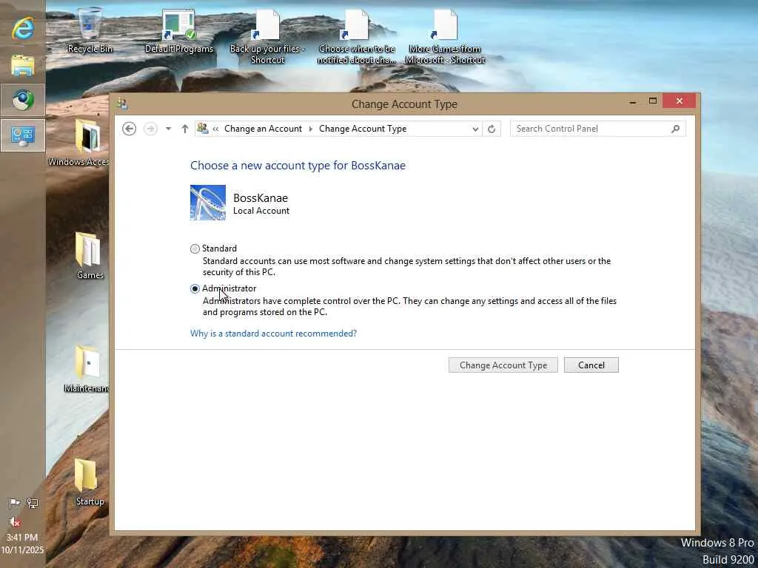Refresh the Control Panel page
The width and height of the screenshot is (758, 568).
(x=492, y=129)
